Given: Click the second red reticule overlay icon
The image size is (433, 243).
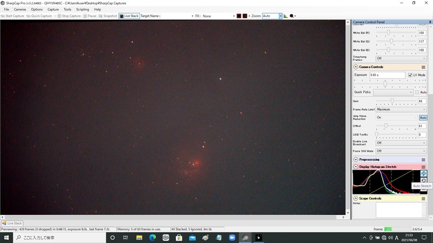Looking at the screenshot, I should 245,16.
